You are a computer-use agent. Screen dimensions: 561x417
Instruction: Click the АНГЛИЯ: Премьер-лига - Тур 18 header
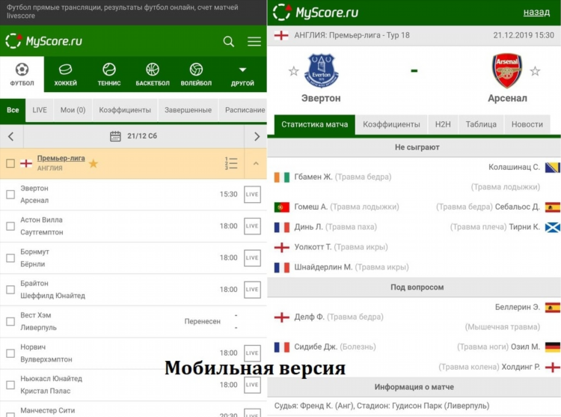point(352,35)
